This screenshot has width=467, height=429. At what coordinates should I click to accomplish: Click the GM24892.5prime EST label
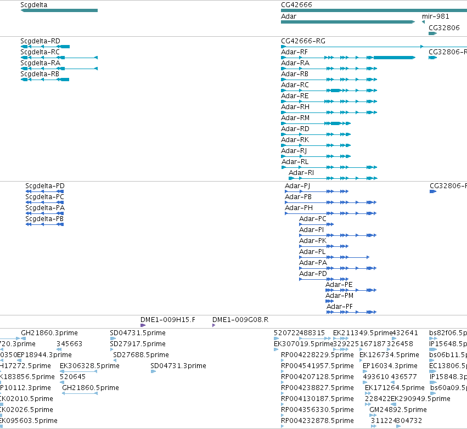(398, 410)
